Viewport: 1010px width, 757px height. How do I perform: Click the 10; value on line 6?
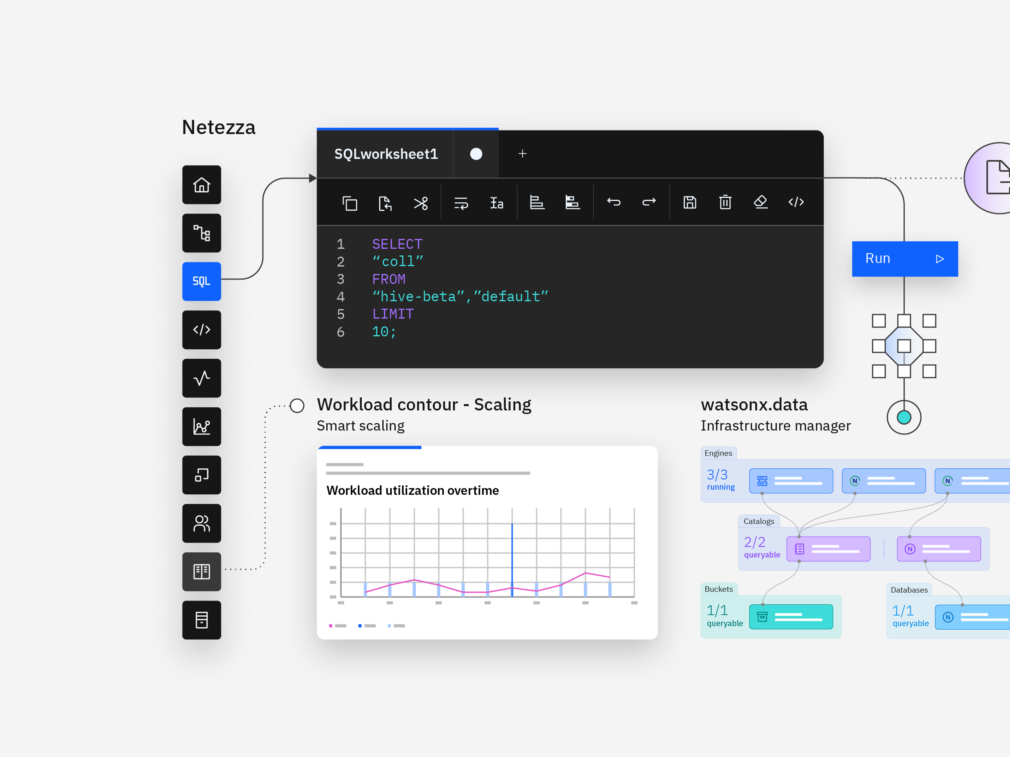pos(384,332)
